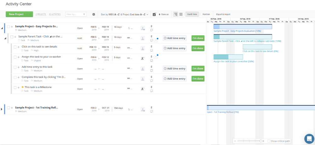Enable the 'Show critical path' checkbox

coord(269,141)
